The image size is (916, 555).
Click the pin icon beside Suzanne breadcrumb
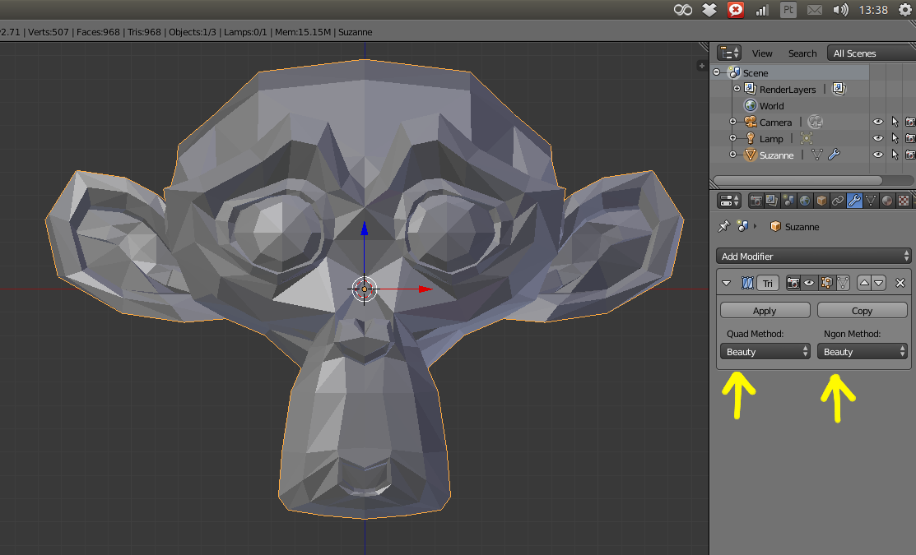tap(723, 226)
